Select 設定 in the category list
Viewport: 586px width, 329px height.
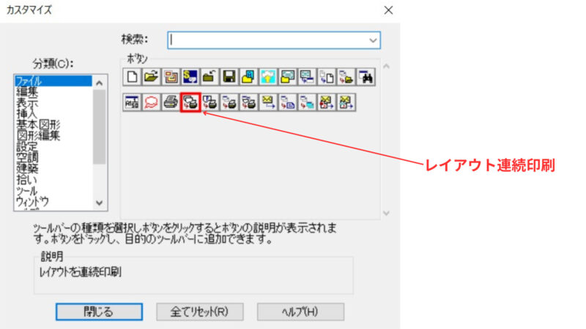[53, 147]
